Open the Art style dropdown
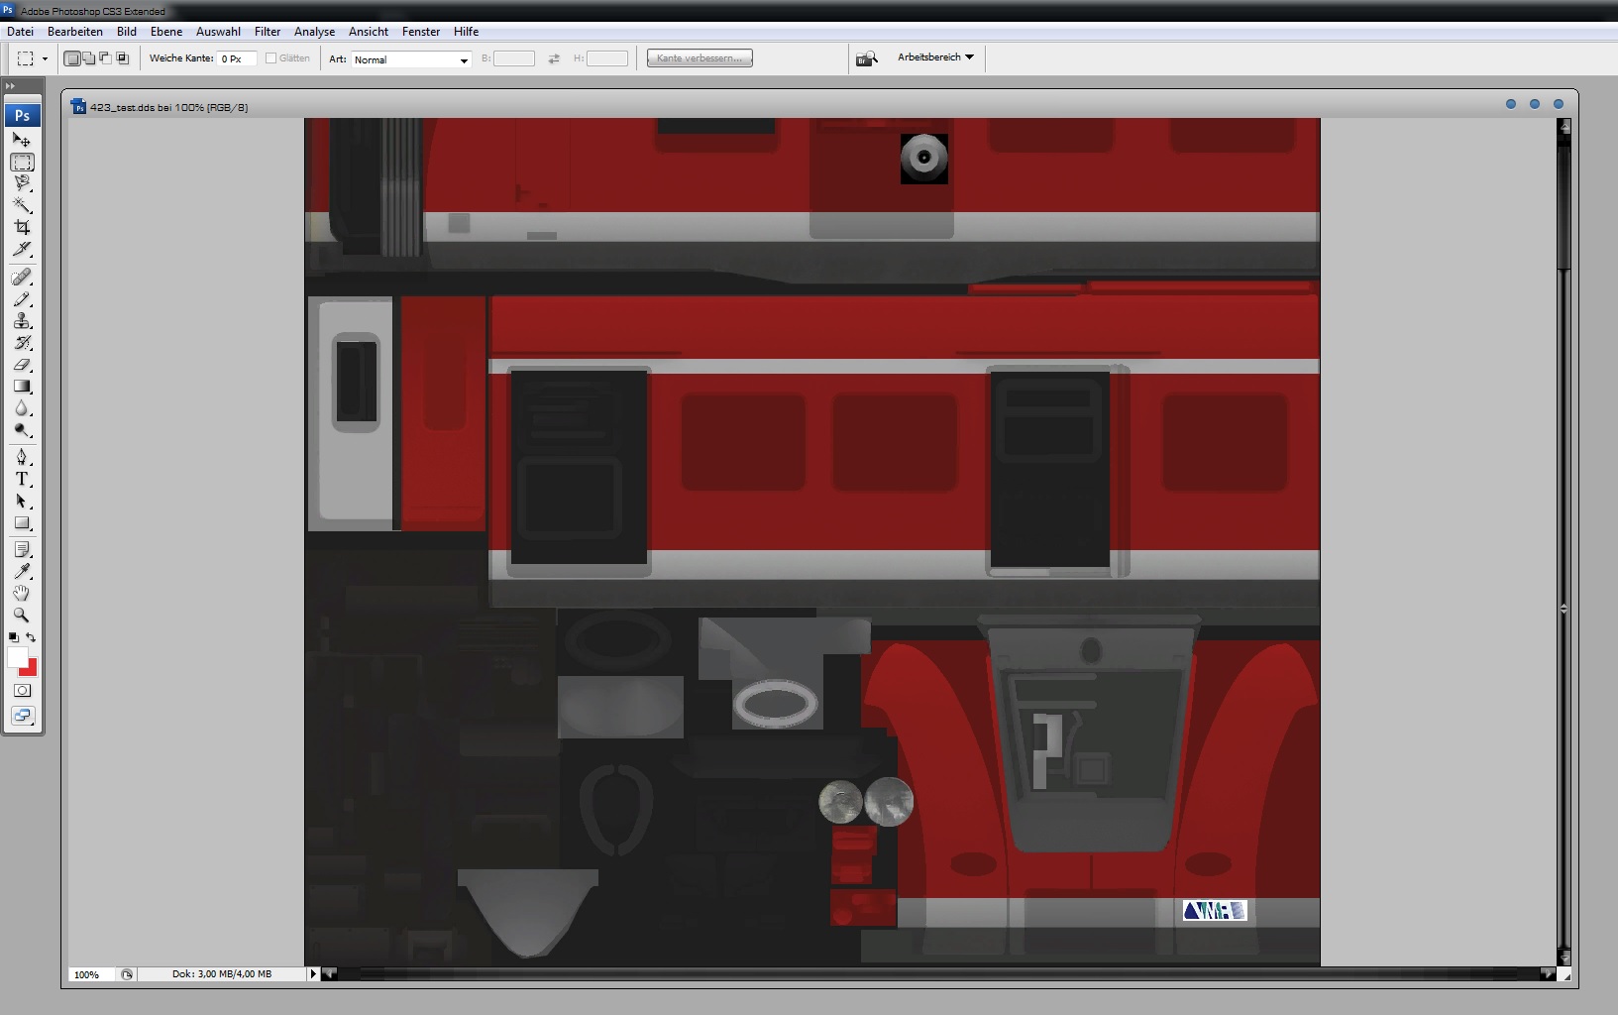Screen dimensions: 1618x1015 click(x=411, y=59)
